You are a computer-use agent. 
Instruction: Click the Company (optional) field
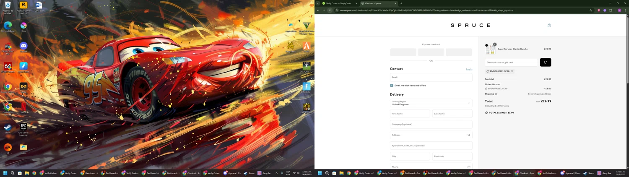[x=431, y=124]
